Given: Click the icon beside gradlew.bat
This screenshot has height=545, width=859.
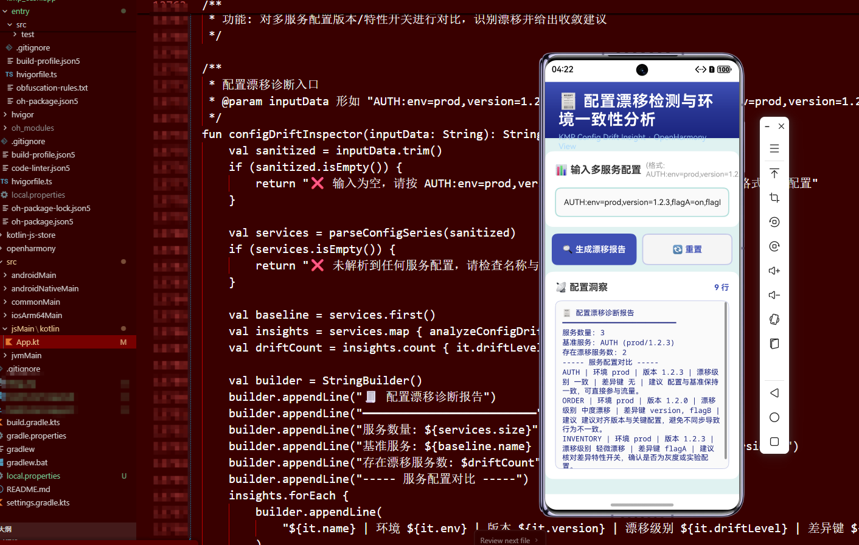Looking at the screenshot, I should tap(2, 462).
